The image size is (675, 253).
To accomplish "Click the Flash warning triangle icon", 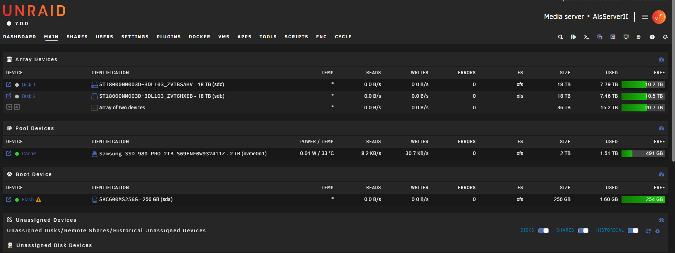I will (x=39, y=200).
